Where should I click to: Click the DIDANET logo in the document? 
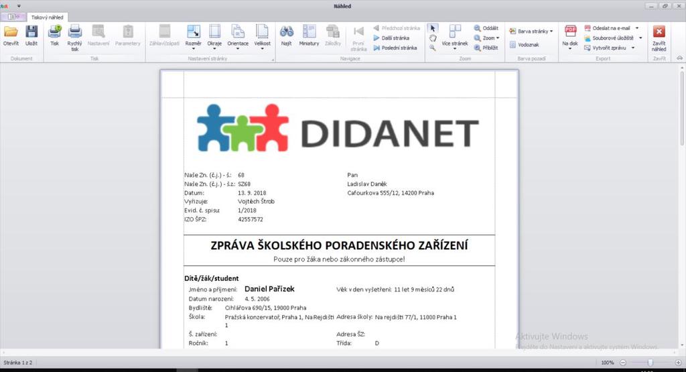click(338, 128)
